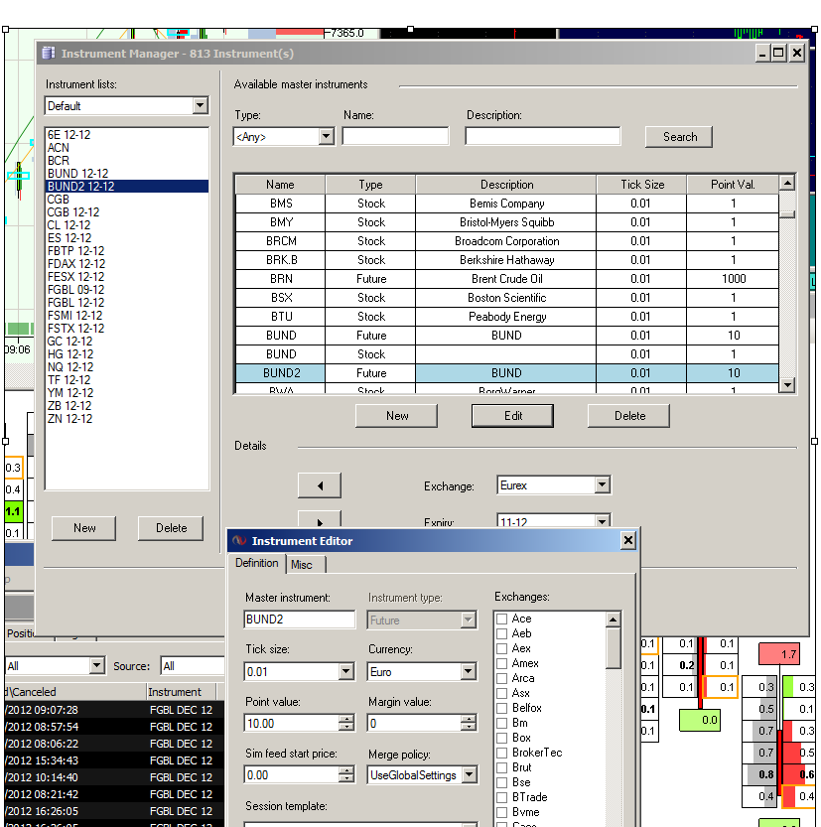Check the BrokerTec exchange checkbox
The width and height of the screenshot is (821, 827).
tap(502, 753)
